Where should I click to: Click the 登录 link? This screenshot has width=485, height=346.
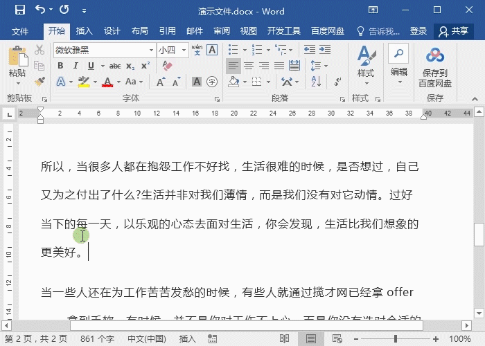point(418,31)
